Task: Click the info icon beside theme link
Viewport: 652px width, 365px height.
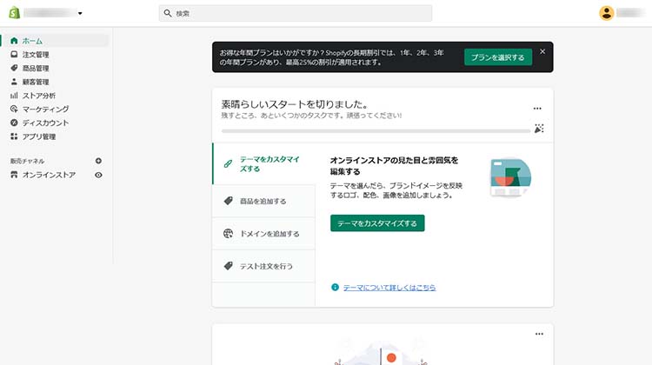Action: click(335, 288)
